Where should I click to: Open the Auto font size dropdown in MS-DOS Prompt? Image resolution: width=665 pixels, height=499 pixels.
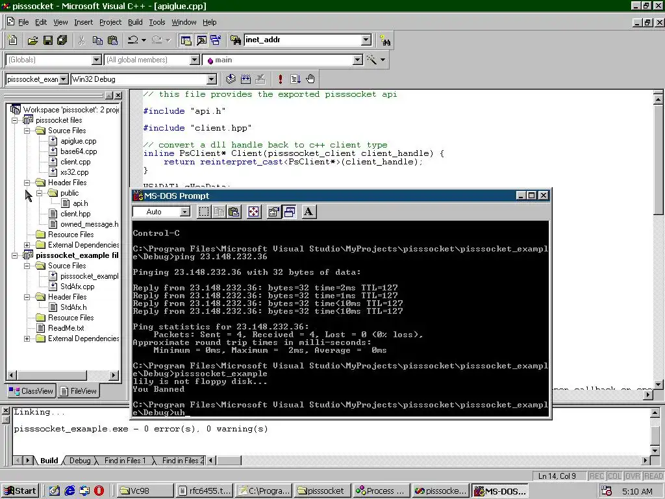click(185, 212)
